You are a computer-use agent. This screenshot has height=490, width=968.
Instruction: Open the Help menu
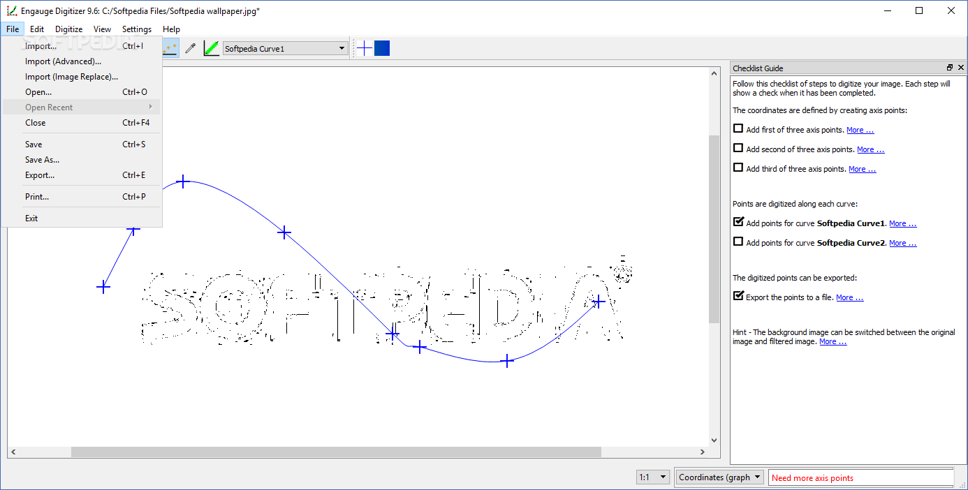tap(171, 29)
